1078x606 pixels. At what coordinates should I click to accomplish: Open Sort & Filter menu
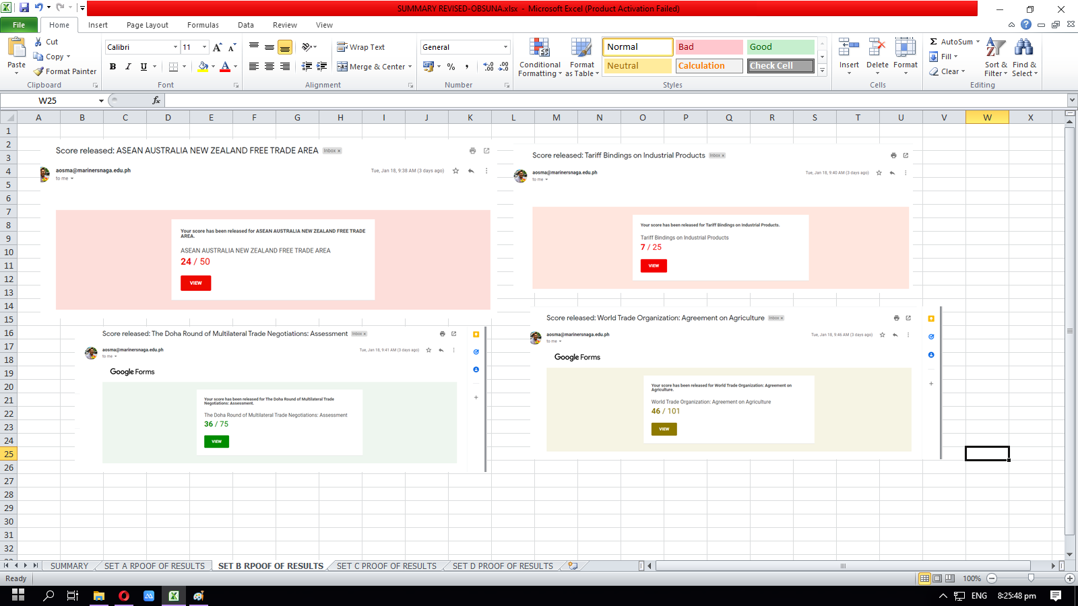point(996,57)
